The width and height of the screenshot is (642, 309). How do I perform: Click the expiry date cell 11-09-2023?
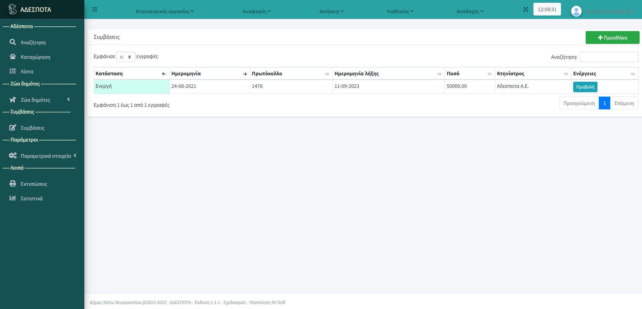[x=389, y=86]
